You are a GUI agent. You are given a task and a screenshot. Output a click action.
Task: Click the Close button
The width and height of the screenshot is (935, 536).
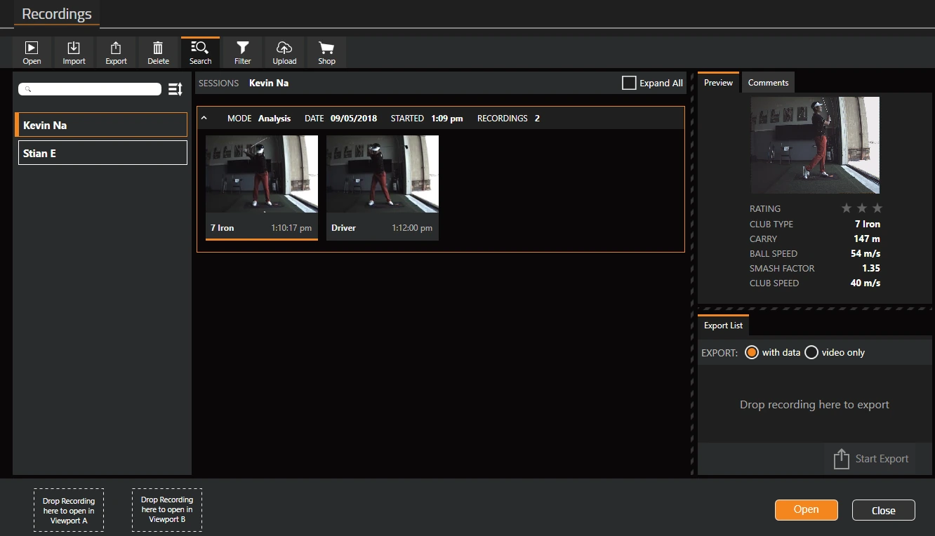[883, 510]
